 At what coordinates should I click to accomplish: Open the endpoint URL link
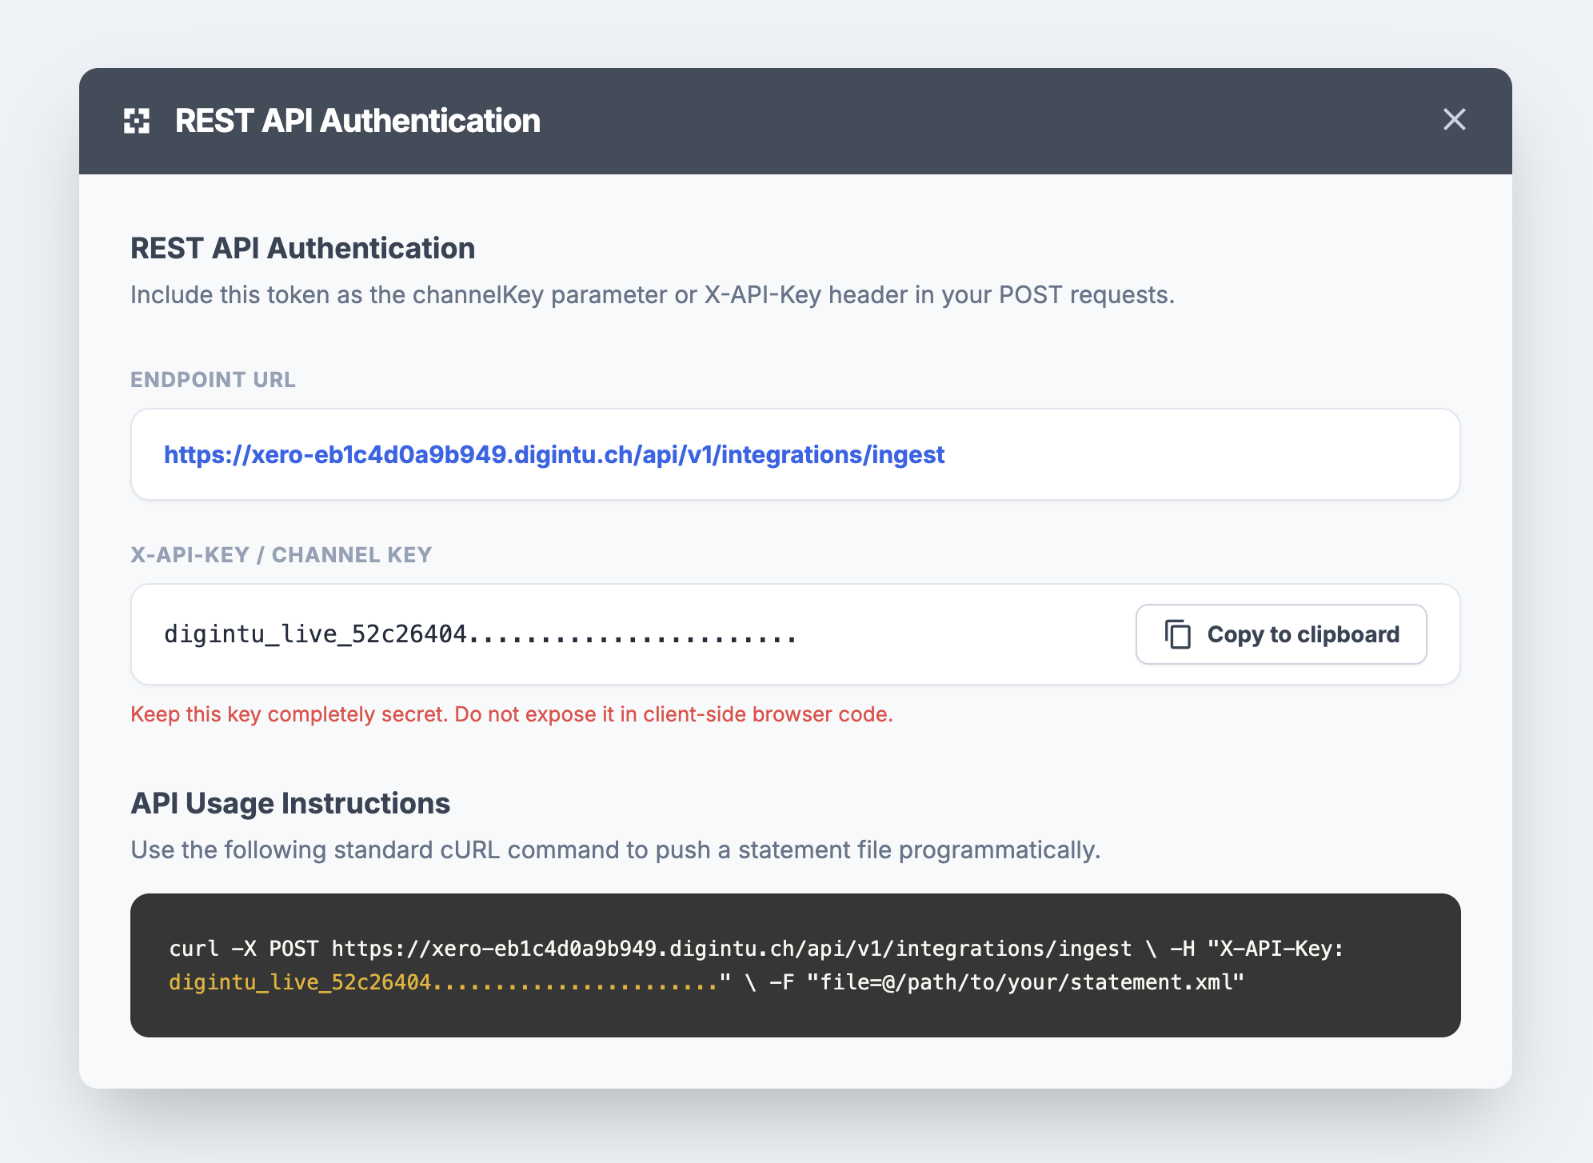[554, 454]
